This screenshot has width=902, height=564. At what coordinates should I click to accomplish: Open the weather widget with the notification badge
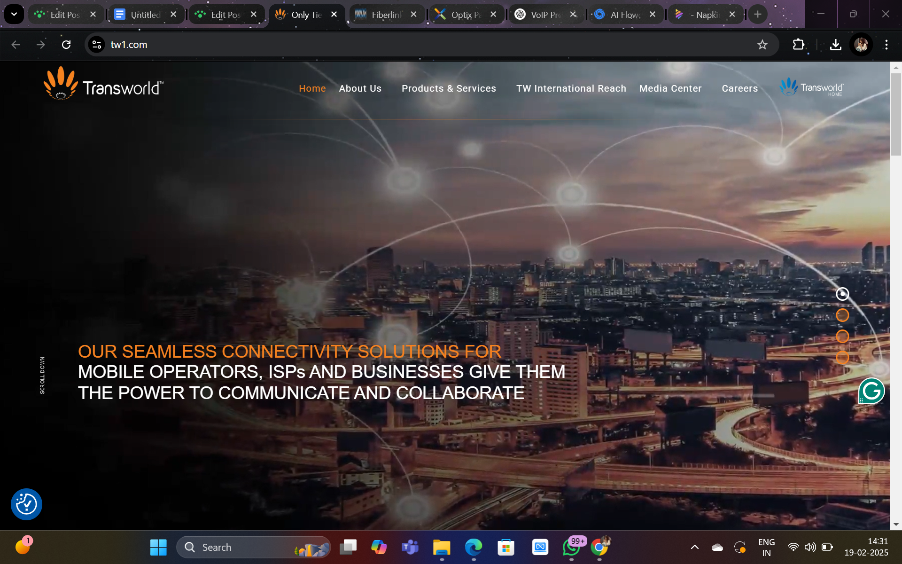click(x=23, y=546)
